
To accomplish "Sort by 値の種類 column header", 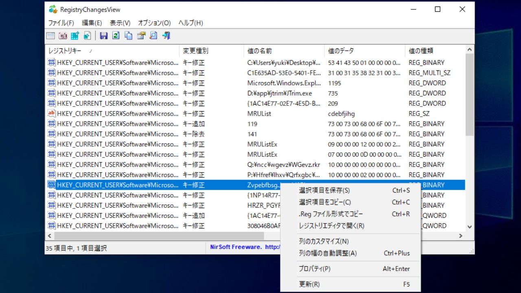I will click(435, 51).
